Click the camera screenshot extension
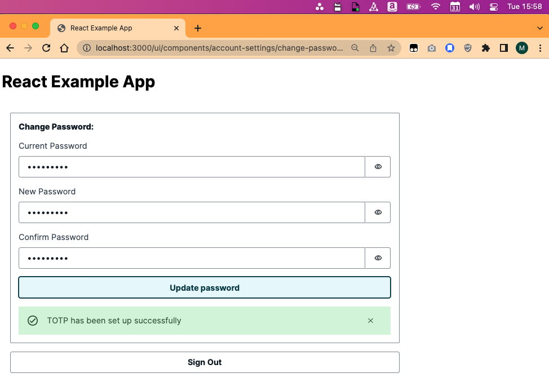This screenshot has height=382, width=549. coord(432,48)
